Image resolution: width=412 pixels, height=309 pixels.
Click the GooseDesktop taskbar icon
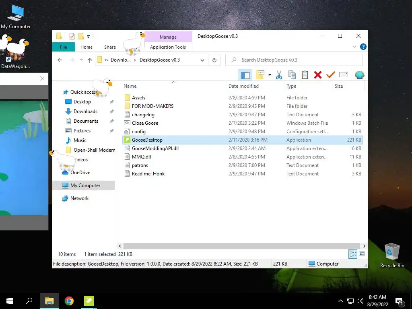point(89,301)
